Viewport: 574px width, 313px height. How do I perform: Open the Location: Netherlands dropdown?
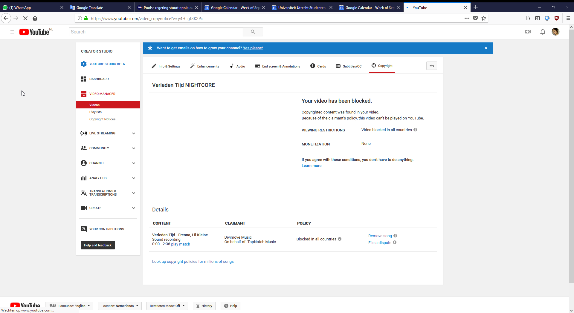pos(120,306)
